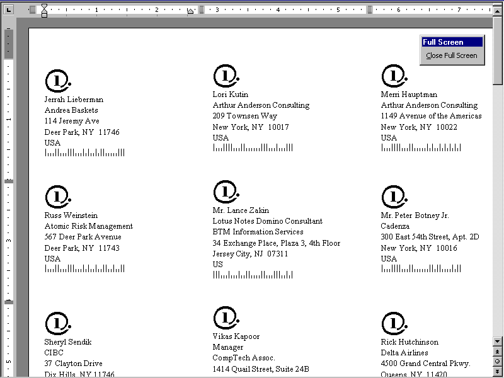
Task: Click the vertical scrollbar down arrow
Action: (498, 341)
